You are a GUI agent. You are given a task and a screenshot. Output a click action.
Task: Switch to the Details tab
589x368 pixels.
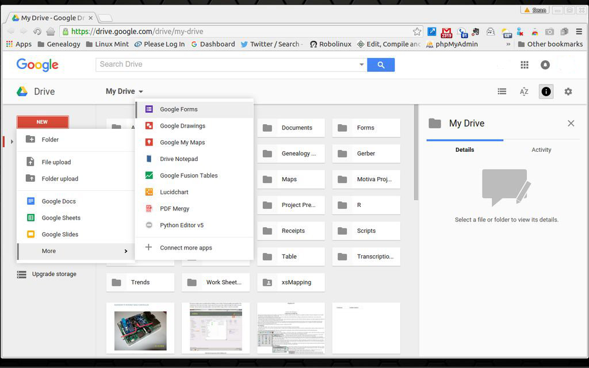click(x=465, y=149)
